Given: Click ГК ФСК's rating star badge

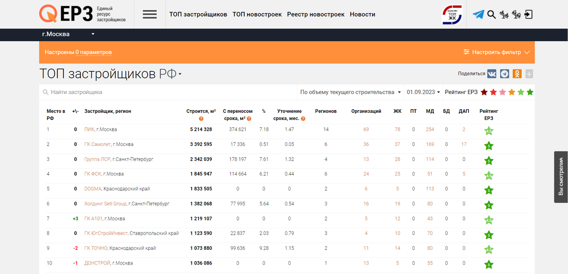Looking at the screenshot, I should 489,176.
